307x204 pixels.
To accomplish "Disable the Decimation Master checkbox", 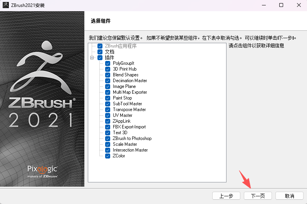I will (108, 81).
